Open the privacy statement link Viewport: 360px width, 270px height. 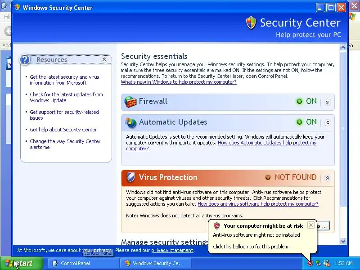172,250
